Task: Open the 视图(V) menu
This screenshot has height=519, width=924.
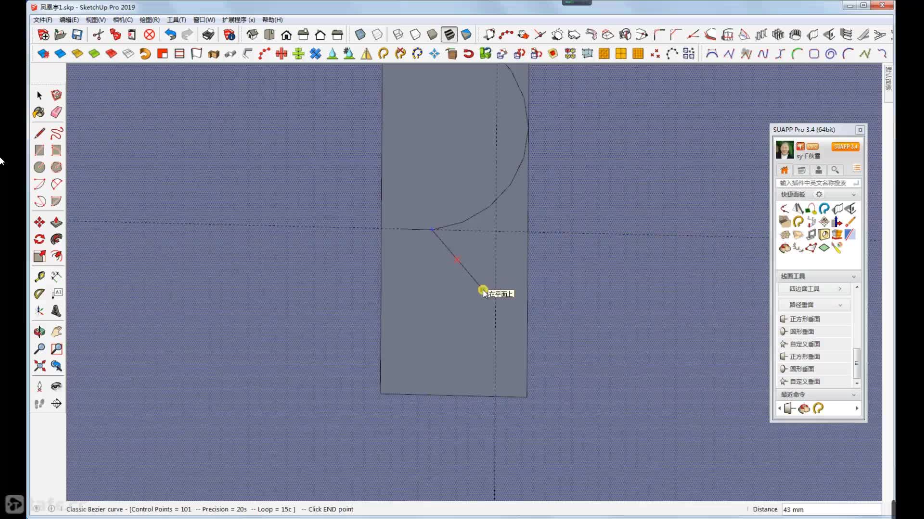Action: 95,20
